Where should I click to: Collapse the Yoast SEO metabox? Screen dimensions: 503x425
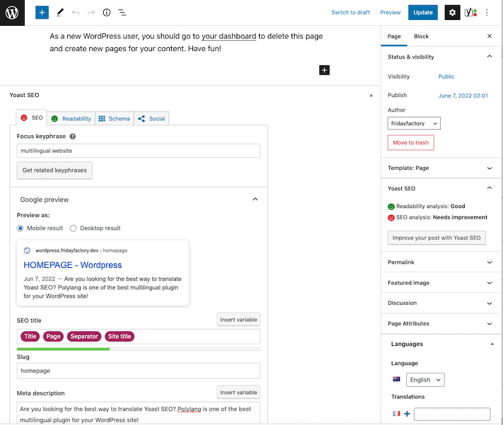coord(371,96)
